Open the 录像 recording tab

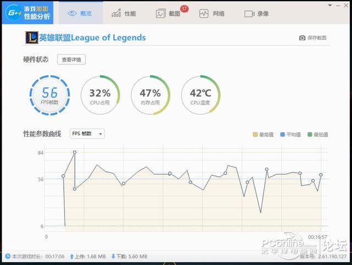click(256, 14)
